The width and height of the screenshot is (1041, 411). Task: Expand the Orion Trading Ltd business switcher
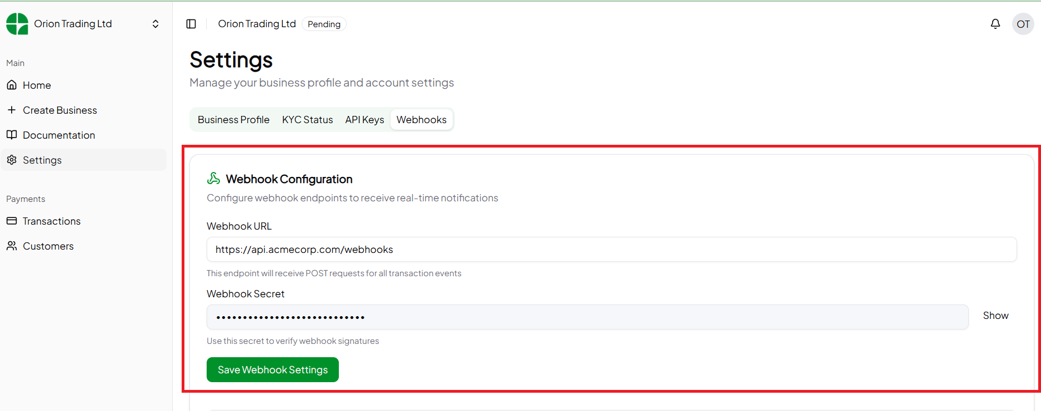pos(156,24)
